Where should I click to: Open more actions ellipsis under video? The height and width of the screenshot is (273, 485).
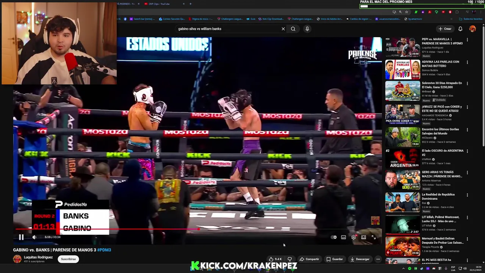[x=378, y=259]
